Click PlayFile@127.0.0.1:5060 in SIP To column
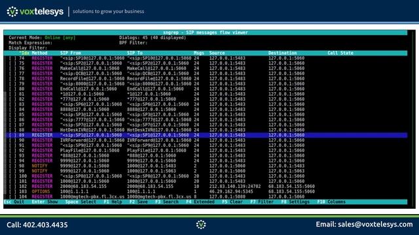This screenshot has width=419, height=235. pyautogui.click(x=156, y=151)
